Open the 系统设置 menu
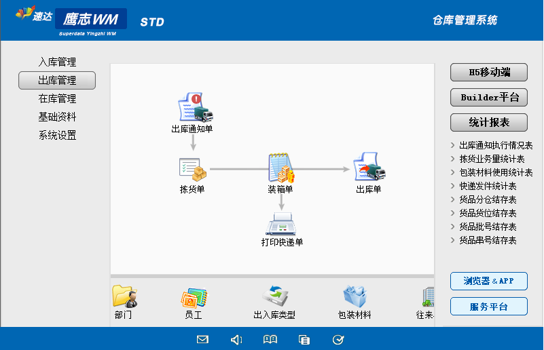This screenshot has height=350, width=544. 57,135
